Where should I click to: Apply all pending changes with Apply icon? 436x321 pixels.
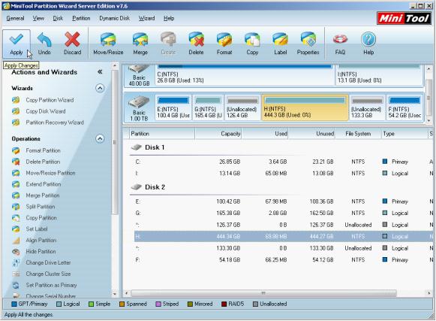16,44
